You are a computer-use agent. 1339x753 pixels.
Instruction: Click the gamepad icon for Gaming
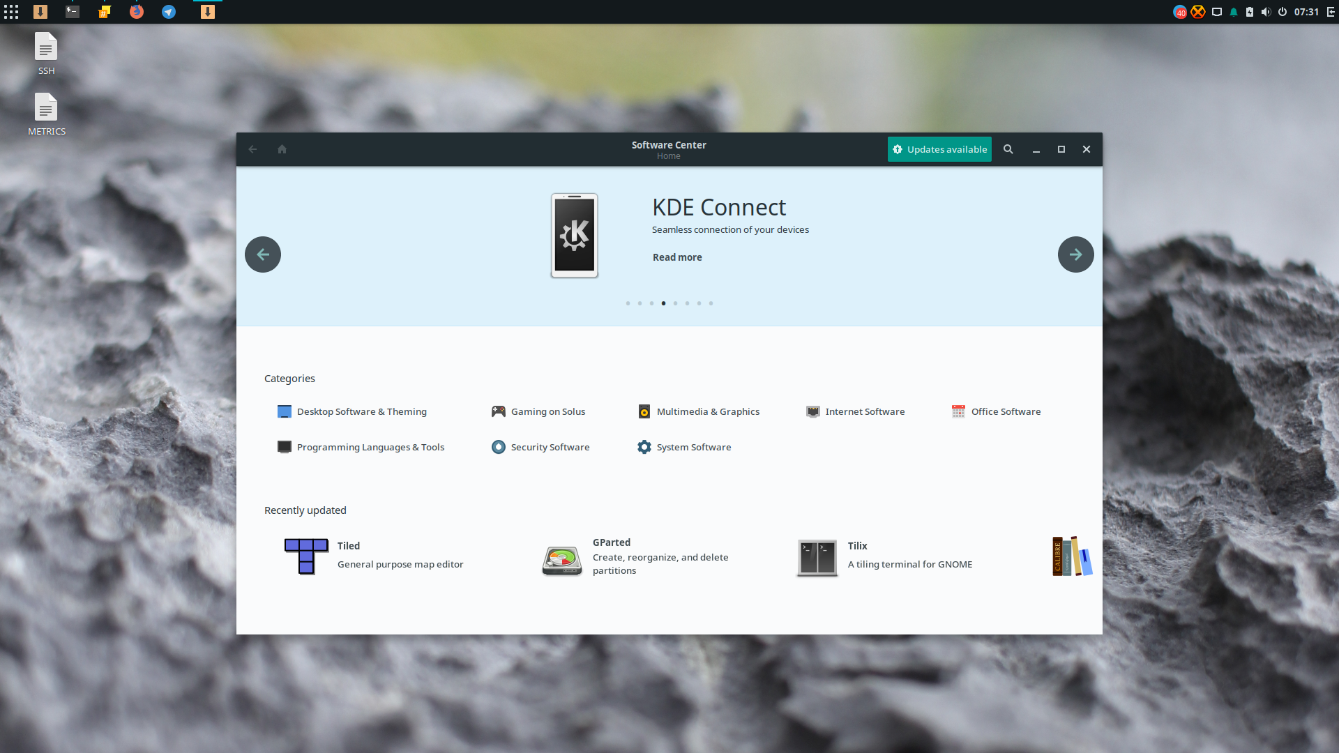click(498, 411)
